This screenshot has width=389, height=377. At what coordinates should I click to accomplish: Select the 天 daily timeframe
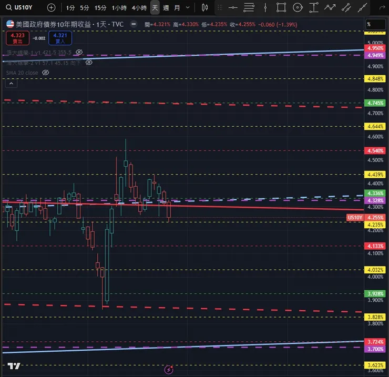click(x=155, y=8)
